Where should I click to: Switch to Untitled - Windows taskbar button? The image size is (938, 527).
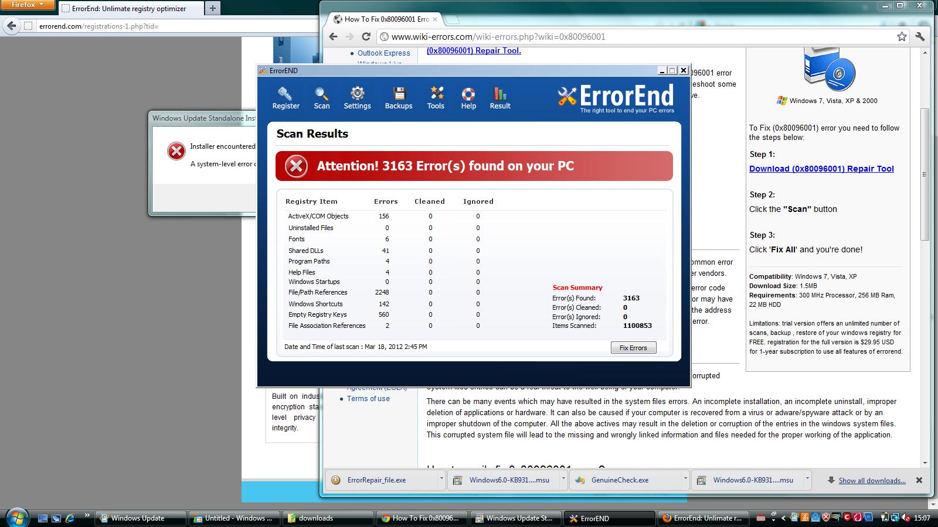tap(235, 518)
